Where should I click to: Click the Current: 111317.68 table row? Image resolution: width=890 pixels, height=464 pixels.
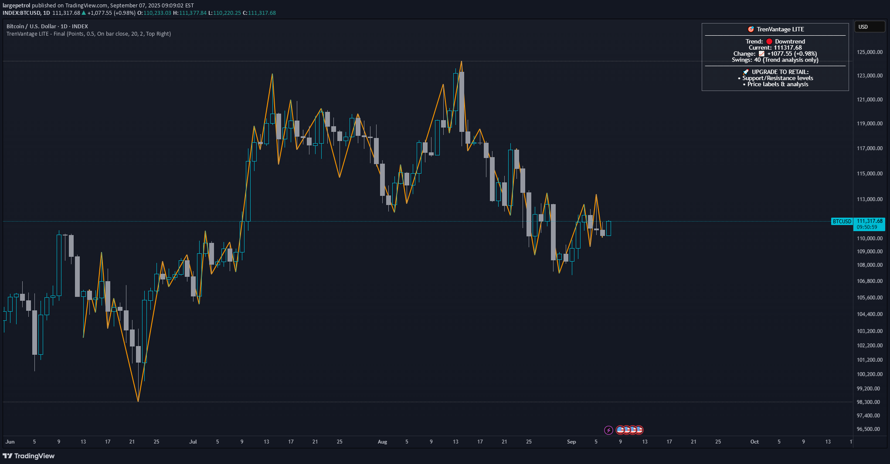coord(775,48)
